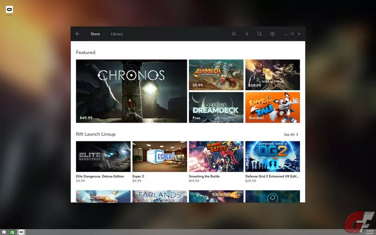Select the Store tab

pos(95,34)
